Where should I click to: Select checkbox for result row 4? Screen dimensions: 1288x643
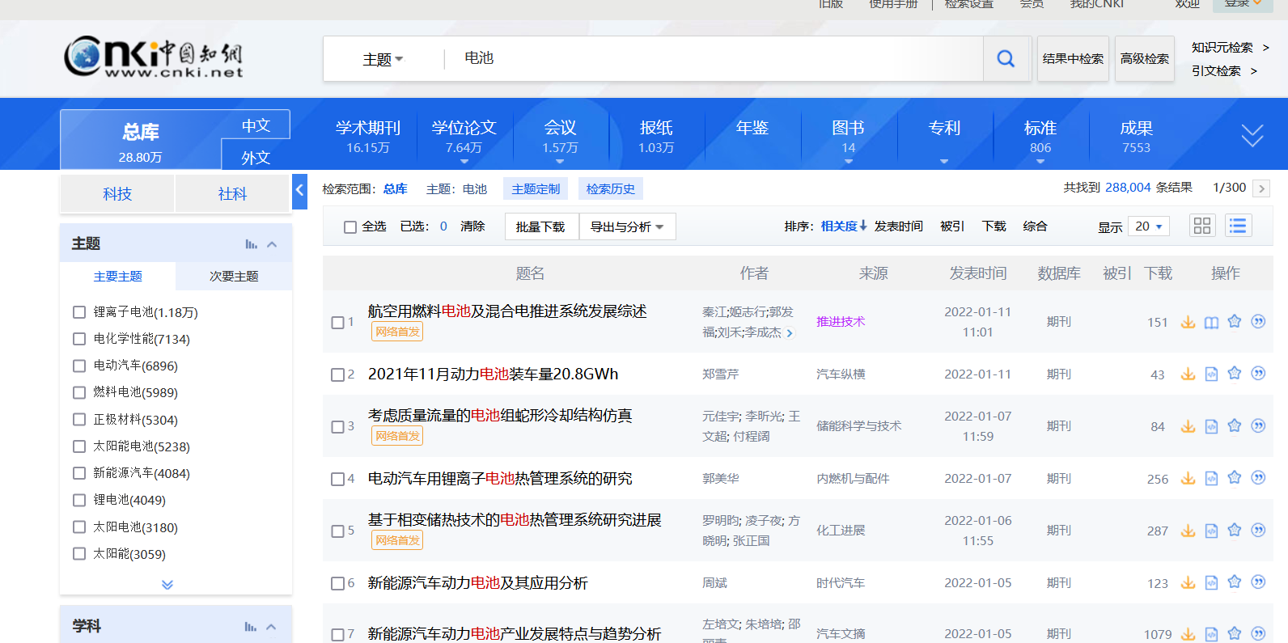(338, 479)
